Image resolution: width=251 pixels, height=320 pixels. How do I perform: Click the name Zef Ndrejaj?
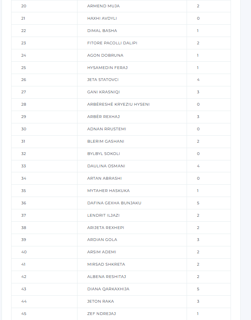point(101,314)
